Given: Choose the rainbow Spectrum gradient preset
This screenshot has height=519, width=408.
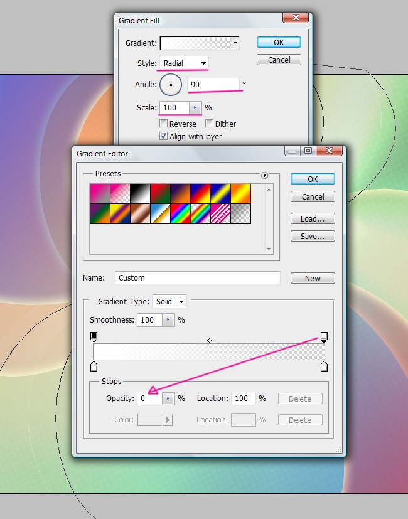Looking at the screenshot, I should (180, 213).
